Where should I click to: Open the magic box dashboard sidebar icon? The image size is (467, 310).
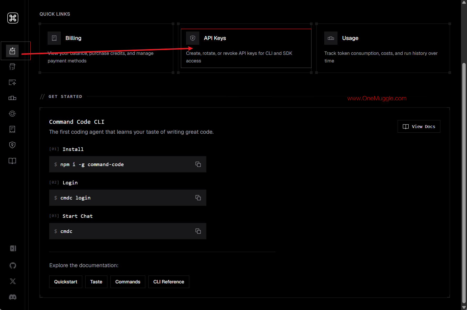12,51
